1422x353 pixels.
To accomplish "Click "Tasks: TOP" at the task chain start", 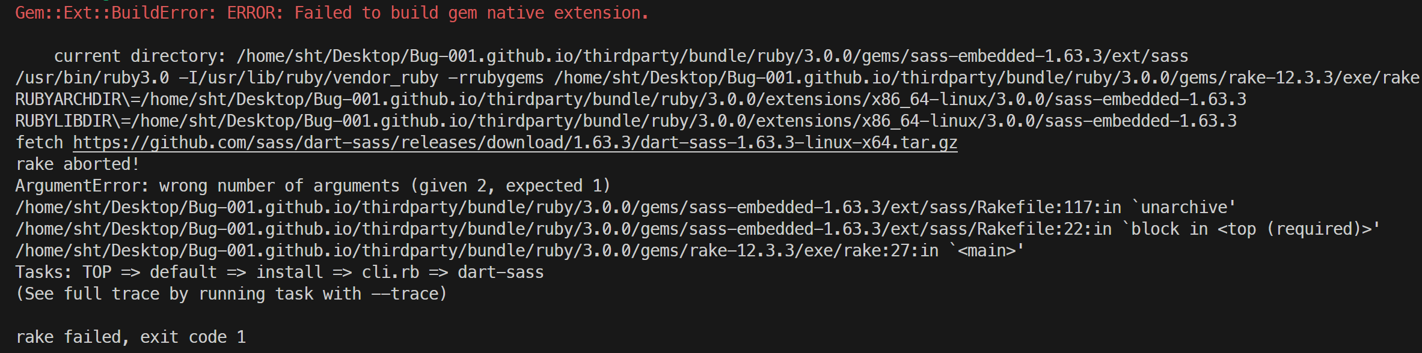I will click(x=63, y=273).
